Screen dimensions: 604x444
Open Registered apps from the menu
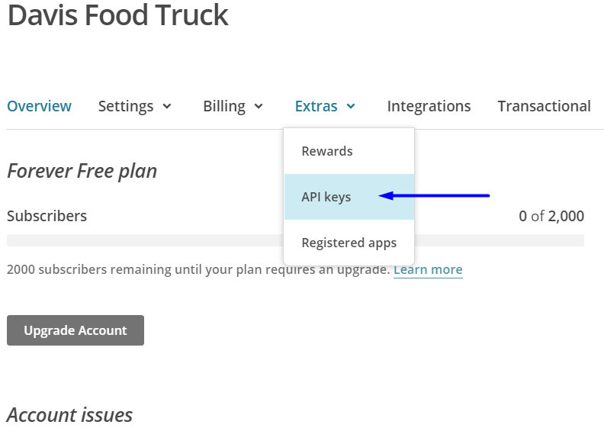349,243
